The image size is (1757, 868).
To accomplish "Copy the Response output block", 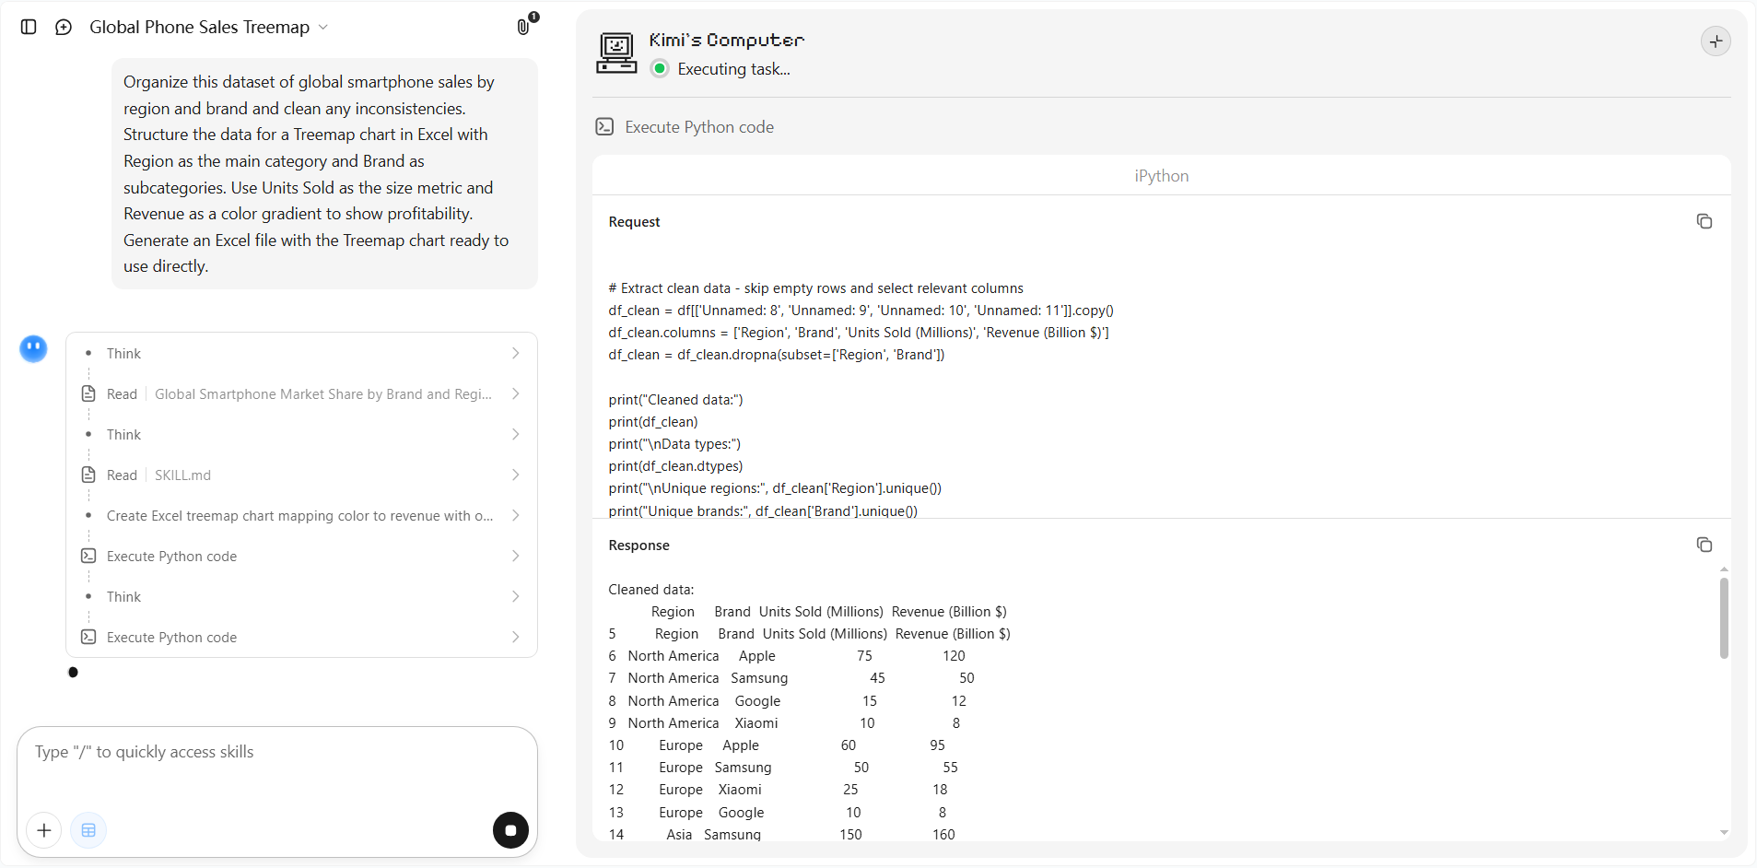I will 1704,545.
